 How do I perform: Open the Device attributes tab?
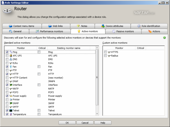(113, 26)
